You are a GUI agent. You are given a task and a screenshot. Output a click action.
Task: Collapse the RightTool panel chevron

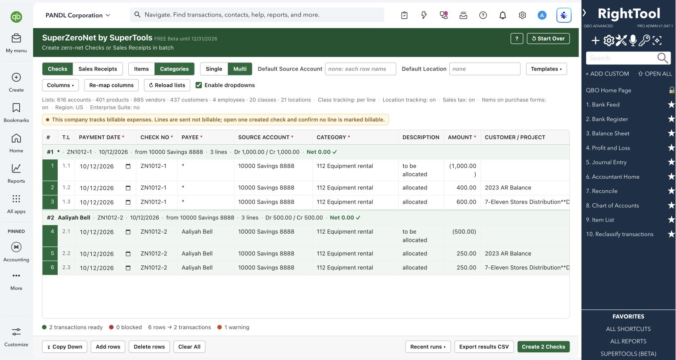coord(584,13)
